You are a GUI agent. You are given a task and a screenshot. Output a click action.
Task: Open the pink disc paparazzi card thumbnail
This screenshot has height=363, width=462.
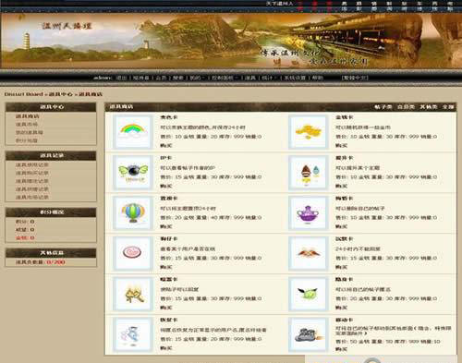click(133, 253)
